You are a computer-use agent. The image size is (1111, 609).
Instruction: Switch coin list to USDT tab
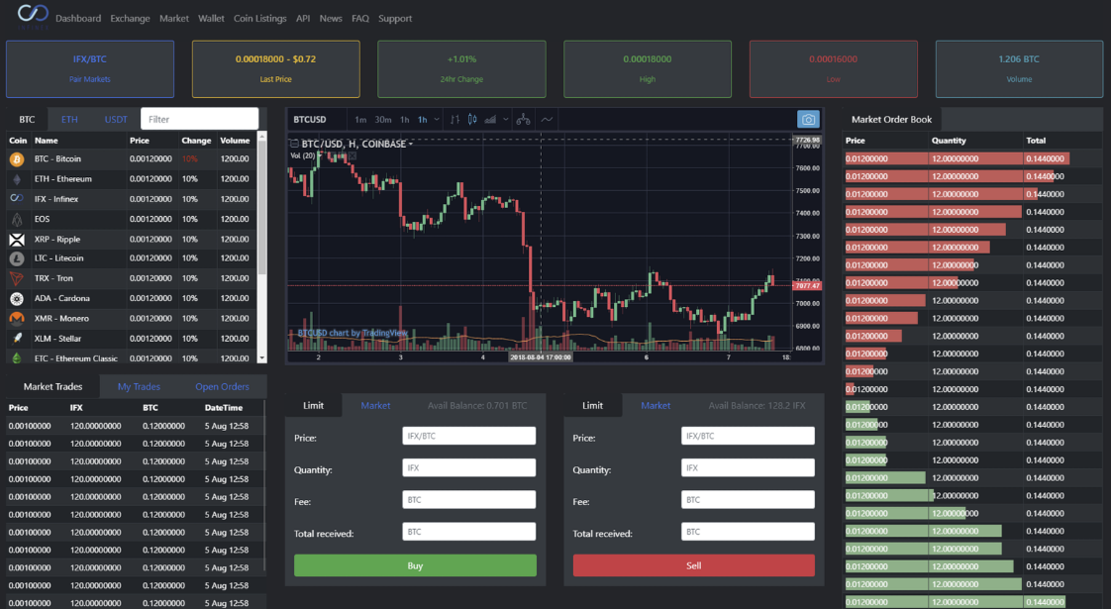coord(116,119)
